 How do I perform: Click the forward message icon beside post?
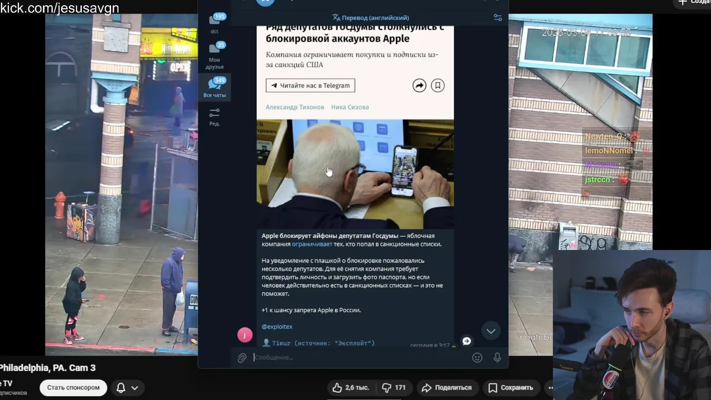467,341
